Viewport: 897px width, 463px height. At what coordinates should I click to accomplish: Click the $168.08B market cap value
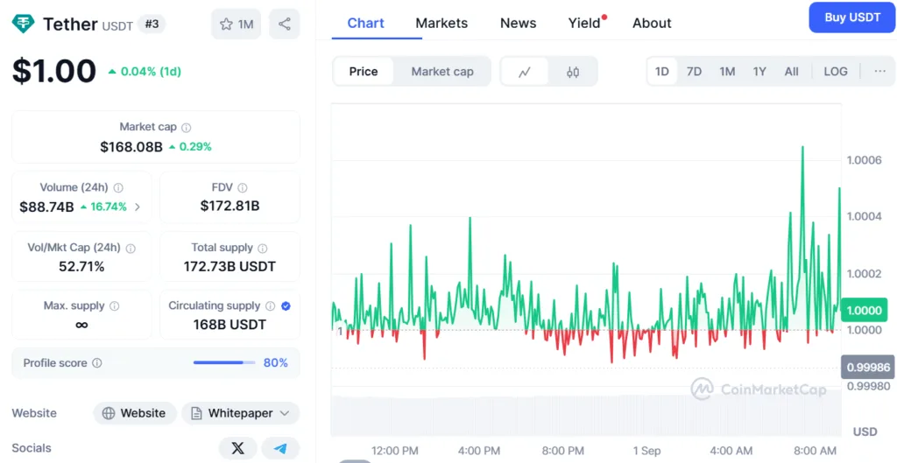[x=131, y=147]
